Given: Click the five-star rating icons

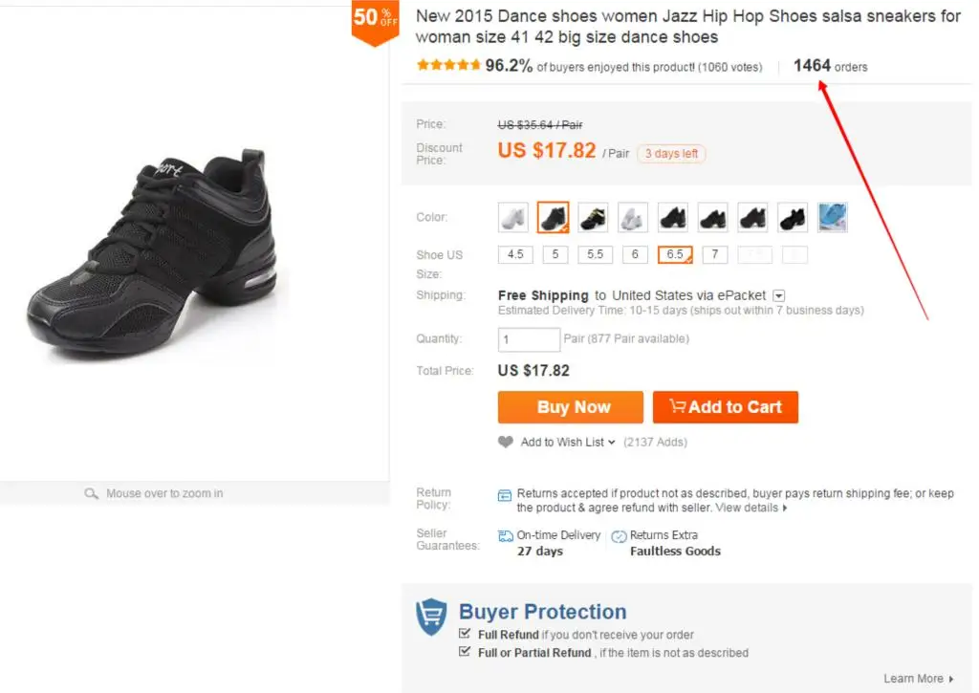Looking at the screenshot, I should point(448,65).
